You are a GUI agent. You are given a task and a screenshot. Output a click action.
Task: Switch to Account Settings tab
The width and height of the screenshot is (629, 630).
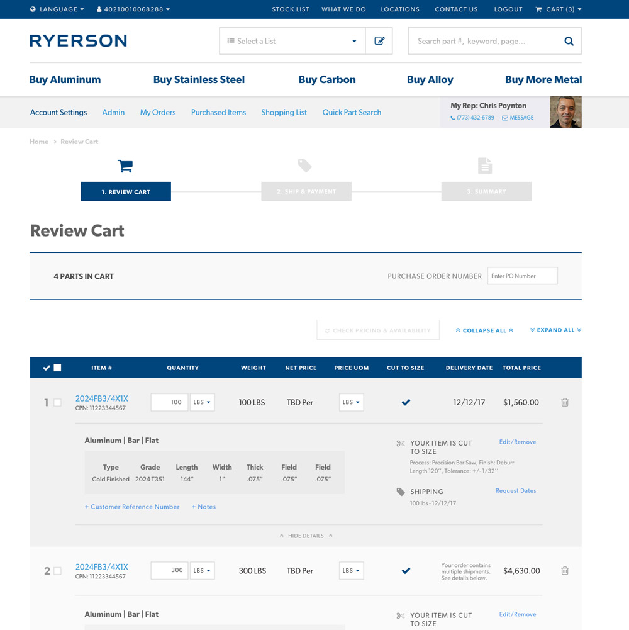[58, 113]
